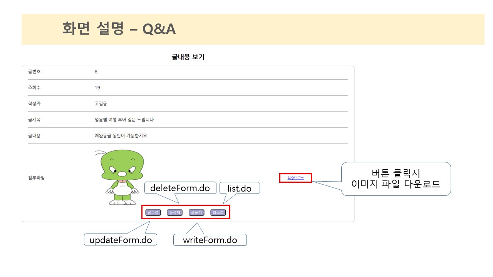Click the 글번호 value 8
The height and width of the screenshot is (277, 493).
96,72
